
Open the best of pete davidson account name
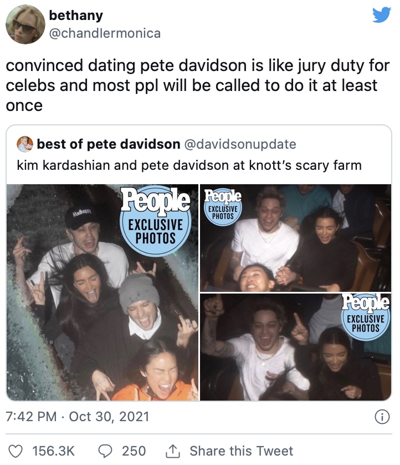click(x=109, y=144)
